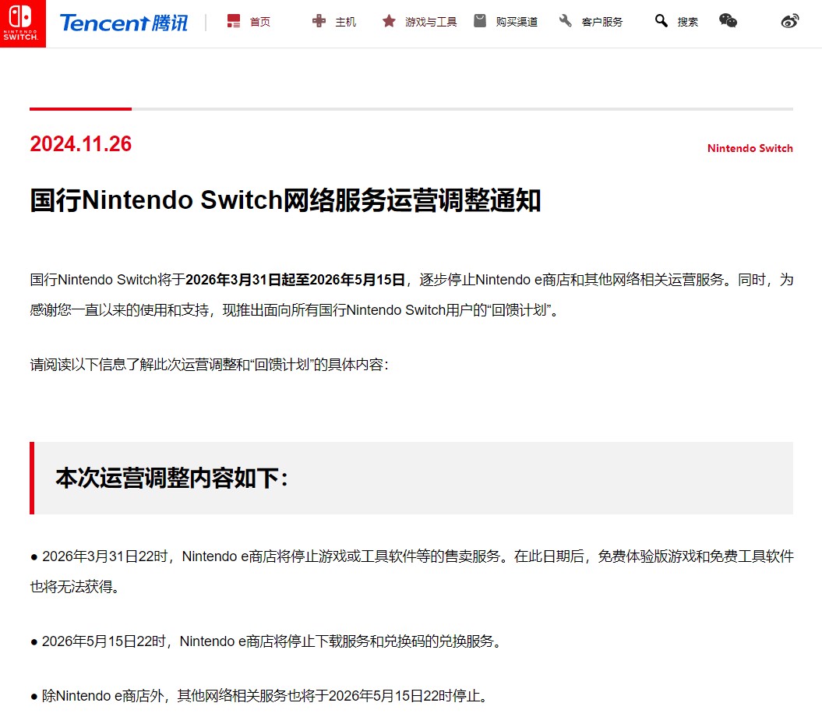Image resolution: width=822 pixels, height=717 pixels.
Task: Click the star icon beside 游戏与工具
Action: click(x=389, y=21)
